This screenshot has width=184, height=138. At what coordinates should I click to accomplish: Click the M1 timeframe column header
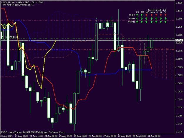click(137, 12)
